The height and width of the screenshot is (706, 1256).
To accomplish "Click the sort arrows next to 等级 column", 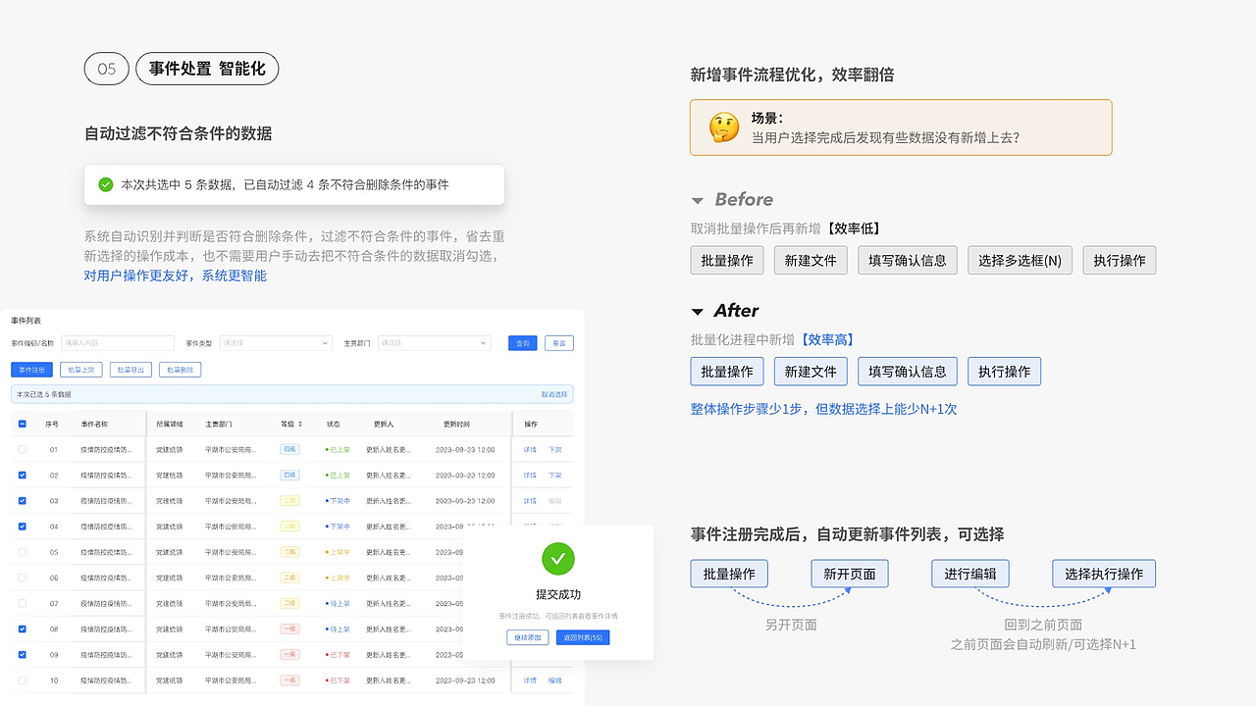I will point(300,425).
